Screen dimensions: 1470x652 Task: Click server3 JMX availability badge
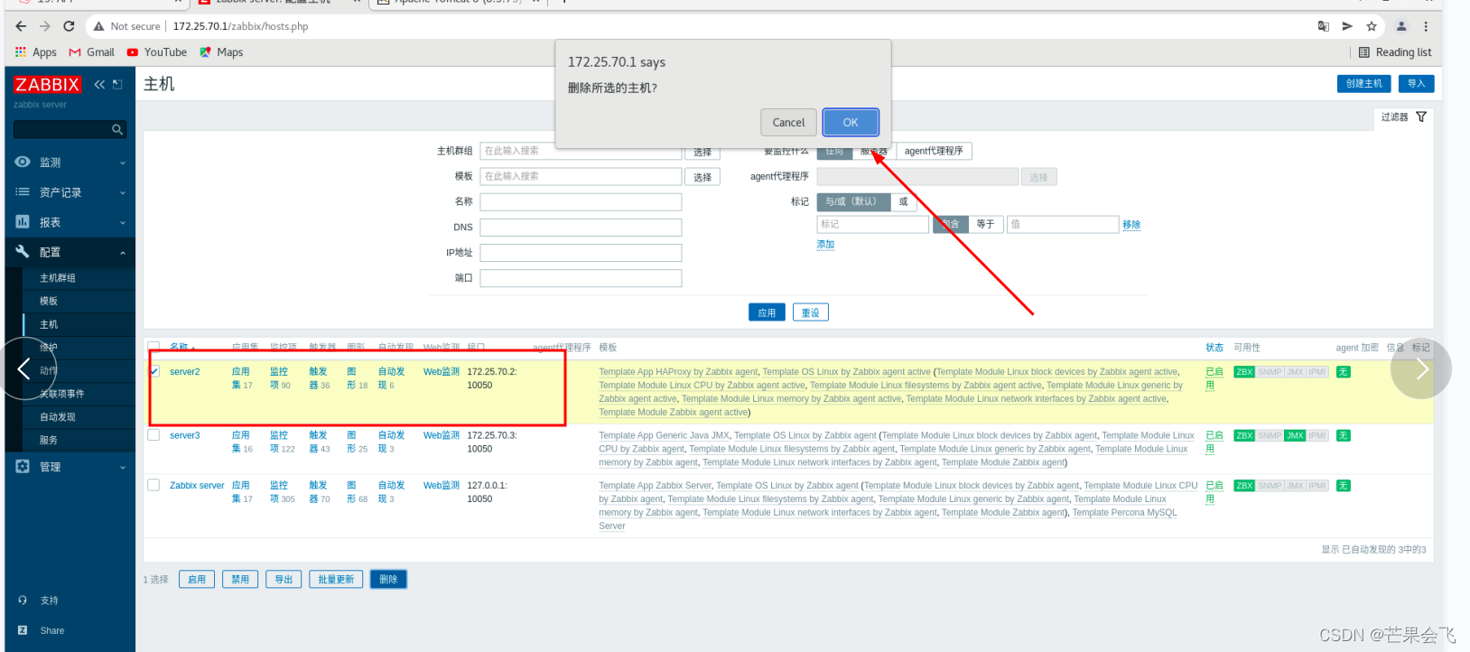(1295, 435)
